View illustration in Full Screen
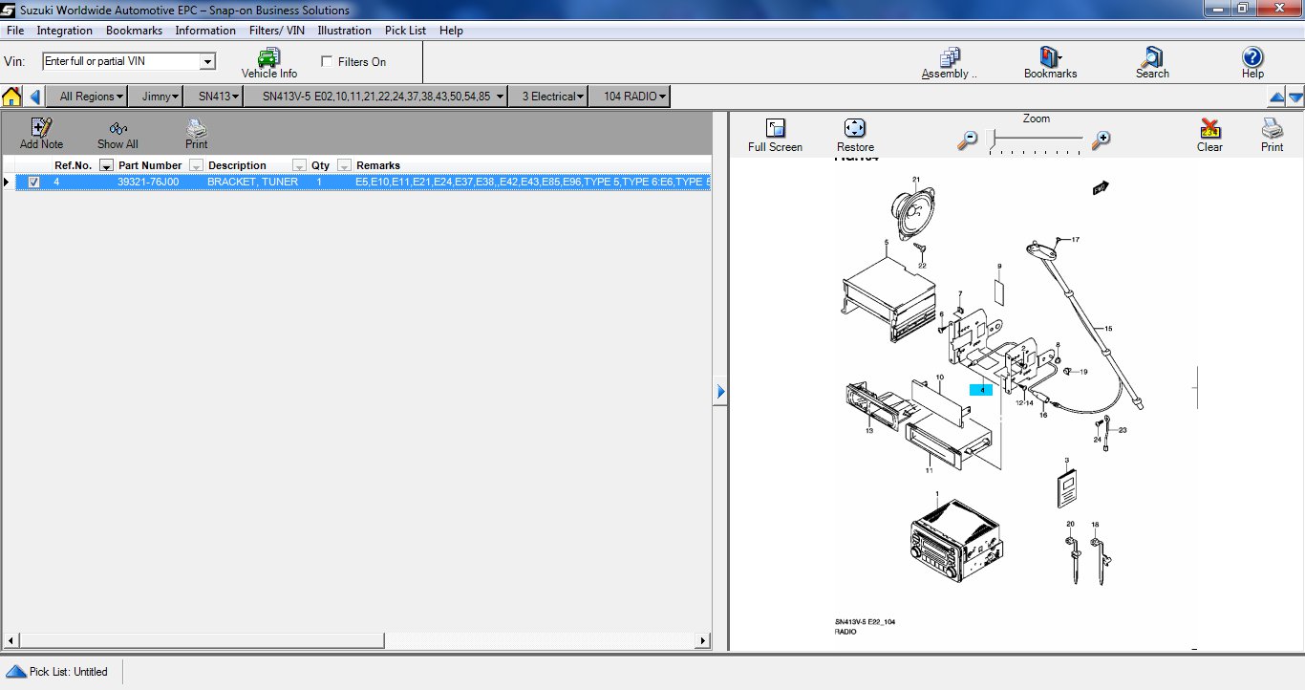1305x690 pixels. pos(775,136)
